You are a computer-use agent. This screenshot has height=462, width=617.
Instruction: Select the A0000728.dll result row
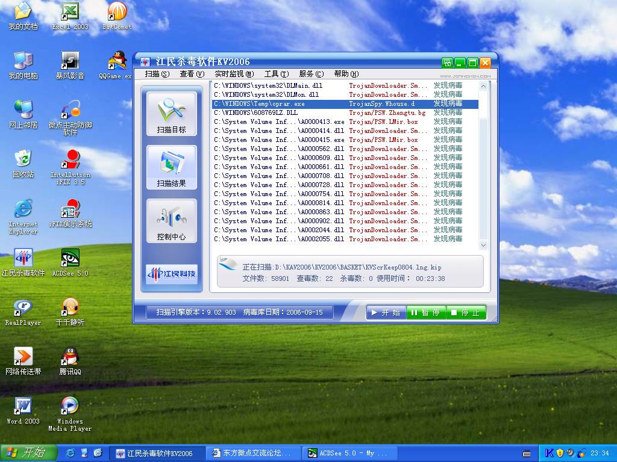pos(345,185)
